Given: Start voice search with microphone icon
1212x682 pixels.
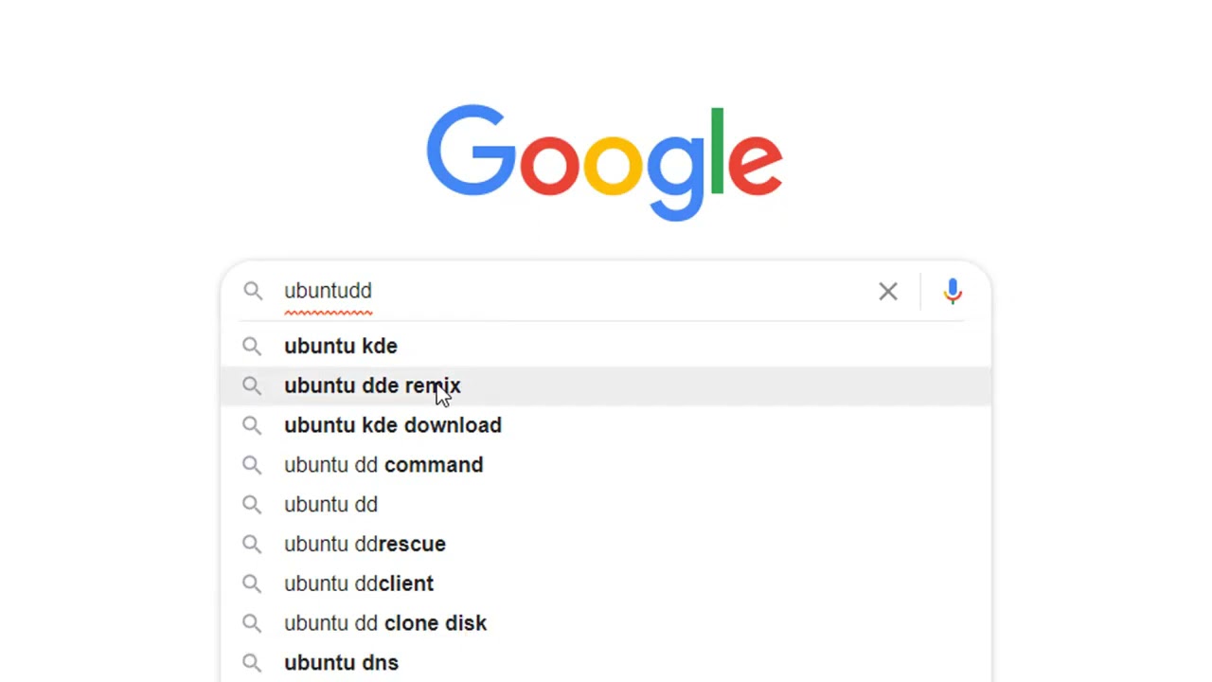Looking at the screenshot, I should point(953,291).
